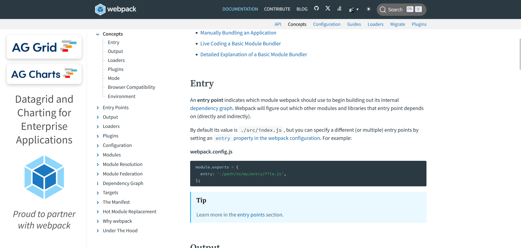The image size is (521, 248).
Task: Expand the Loaders sidebar section chevron
Action: [x=98, y=127]
